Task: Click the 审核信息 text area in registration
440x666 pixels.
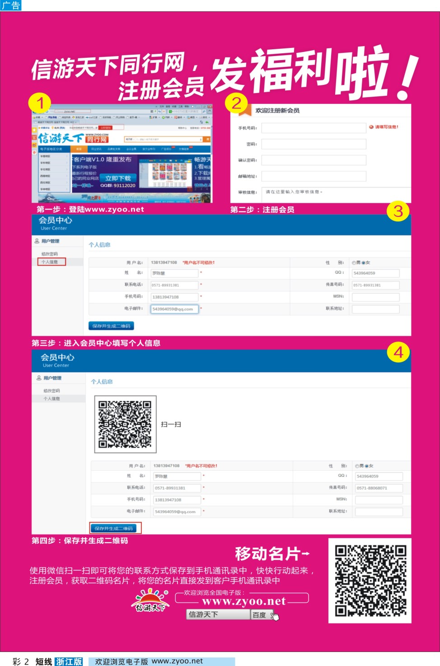Action: [x=336, y=194]
